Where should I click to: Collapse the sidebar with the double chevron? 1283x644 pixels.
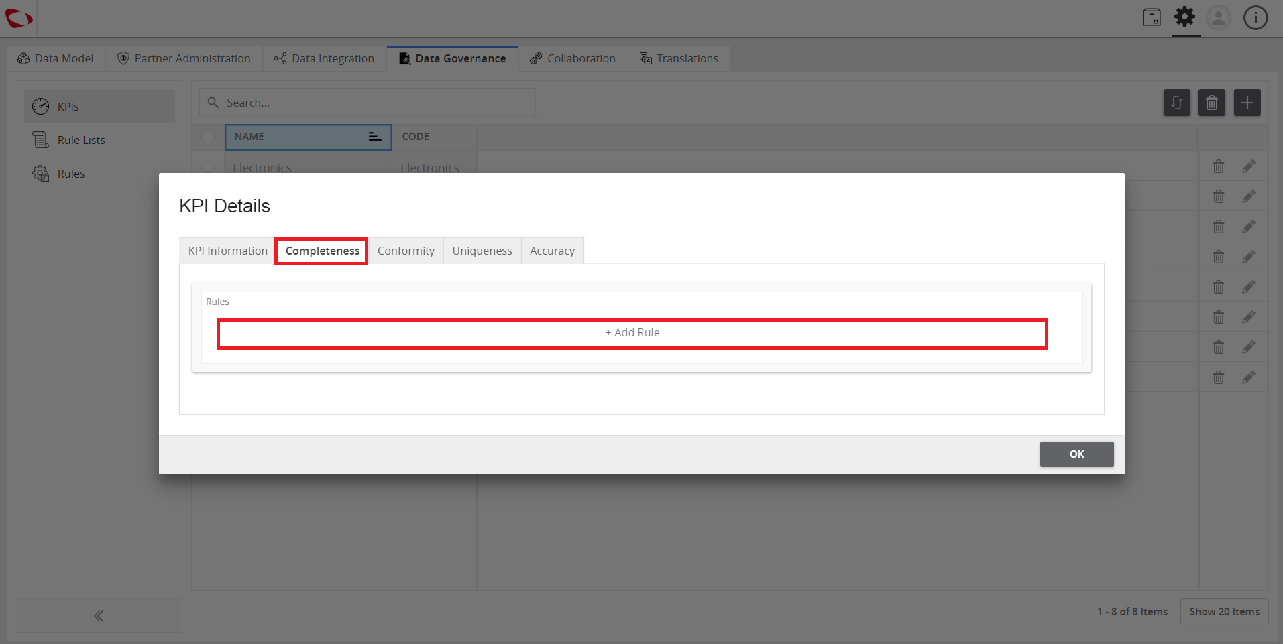[99, 616]
